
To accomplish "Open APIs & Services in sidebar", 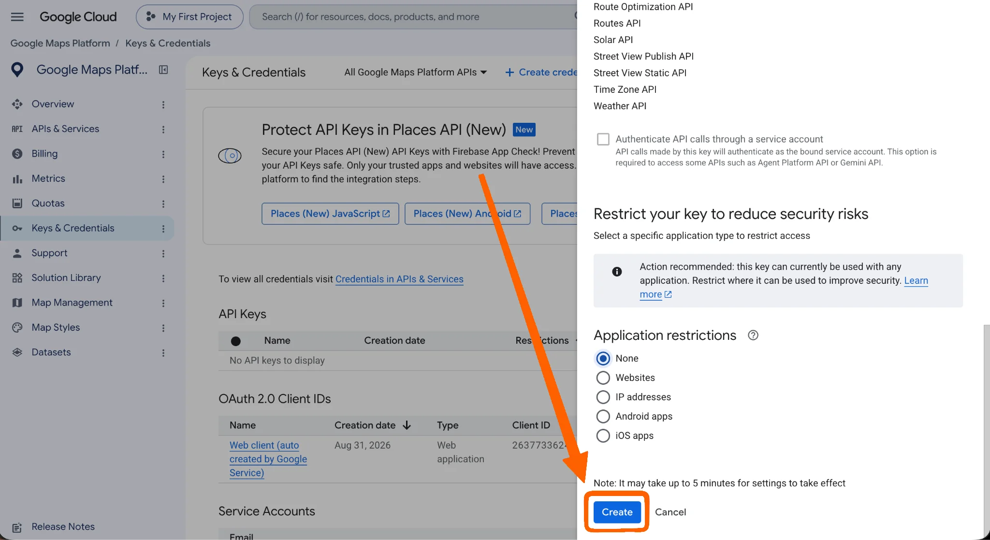I will tap(65, 129).
